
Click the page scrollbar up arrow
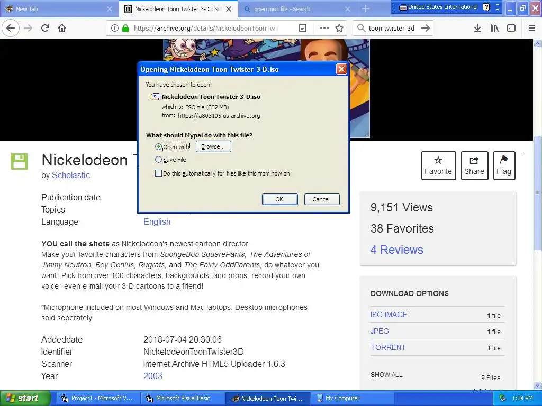point(538,43)
